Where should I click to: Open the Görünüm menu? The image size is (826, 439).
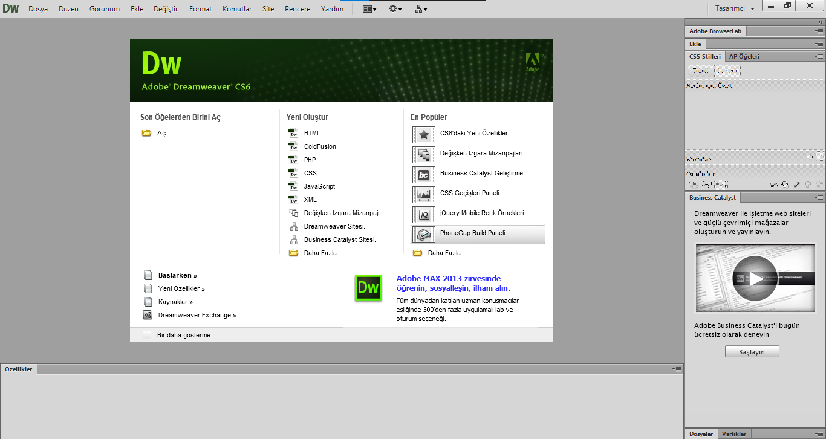point(105,9)
